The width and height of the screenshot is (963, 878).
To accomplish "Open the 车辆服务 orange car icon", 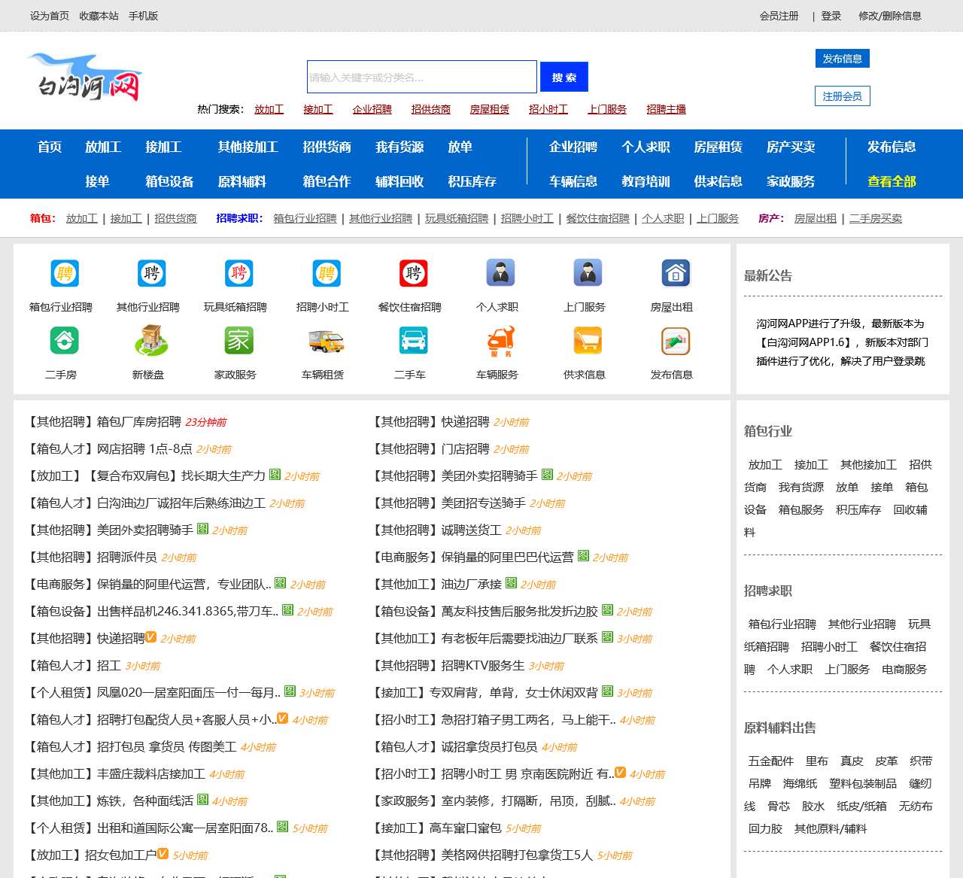I will [500, 341].
